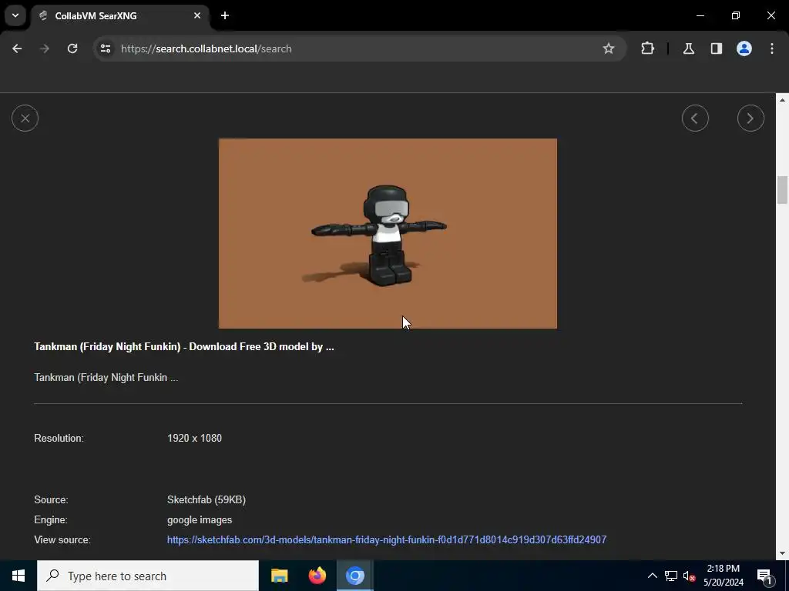Open the Chrome profile avatar
The height and width of the screenshot is (591, 789).
click(x=744, y=48)
